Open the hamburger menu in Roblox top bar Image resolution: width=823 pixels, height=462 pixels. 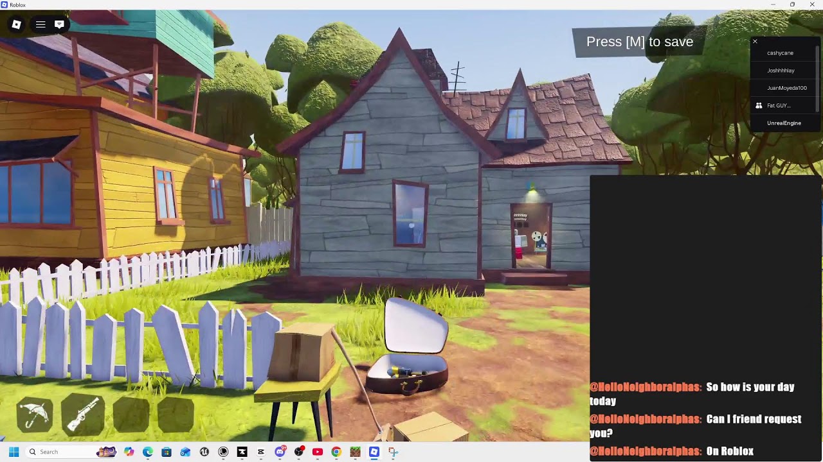coord(41,24)
